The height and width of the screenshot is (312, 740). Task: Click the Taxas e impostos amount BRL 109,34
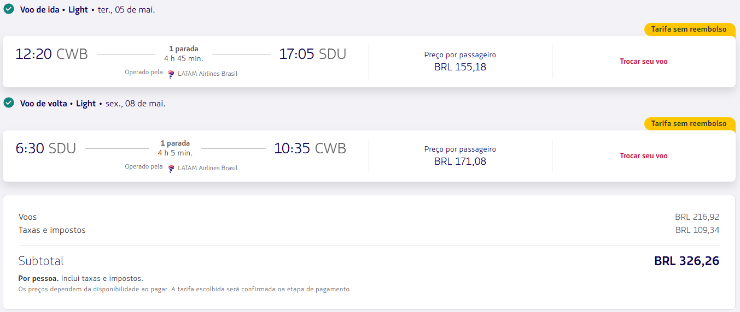(x=697, y=230)
